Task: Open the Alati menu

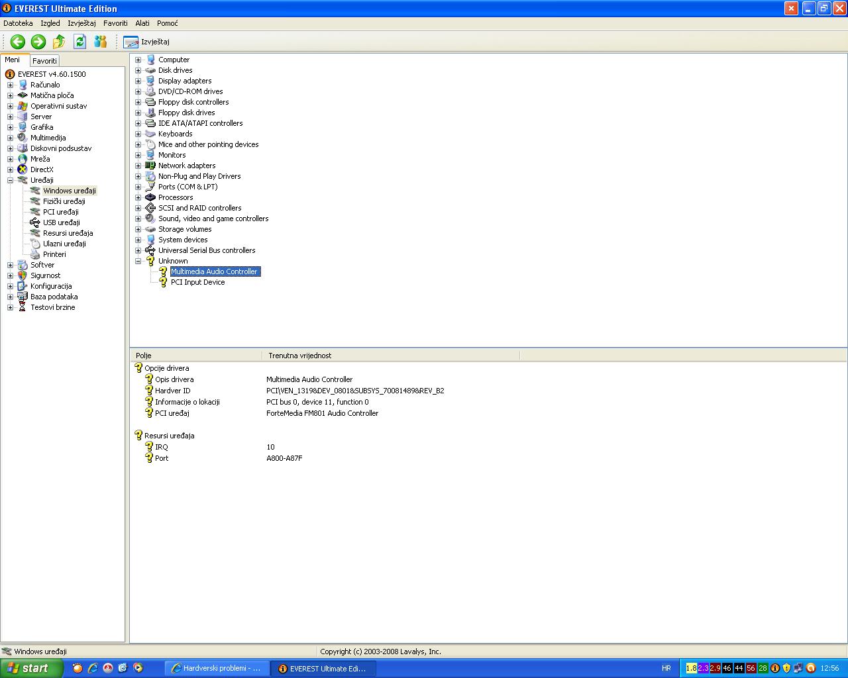Action: coord(142,23)
